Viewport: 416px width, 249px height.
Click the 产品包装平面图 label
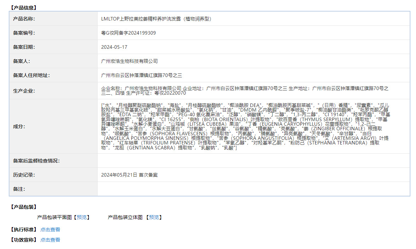click(x=54, y=217)
